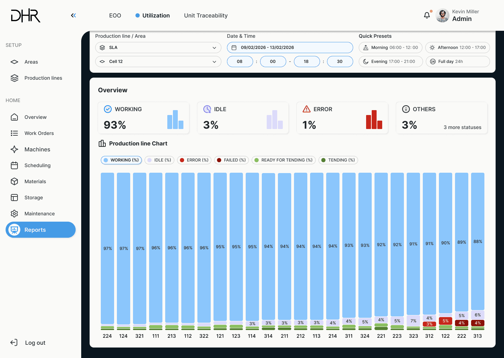Select the Machines sidebar icon

(14, 149)
